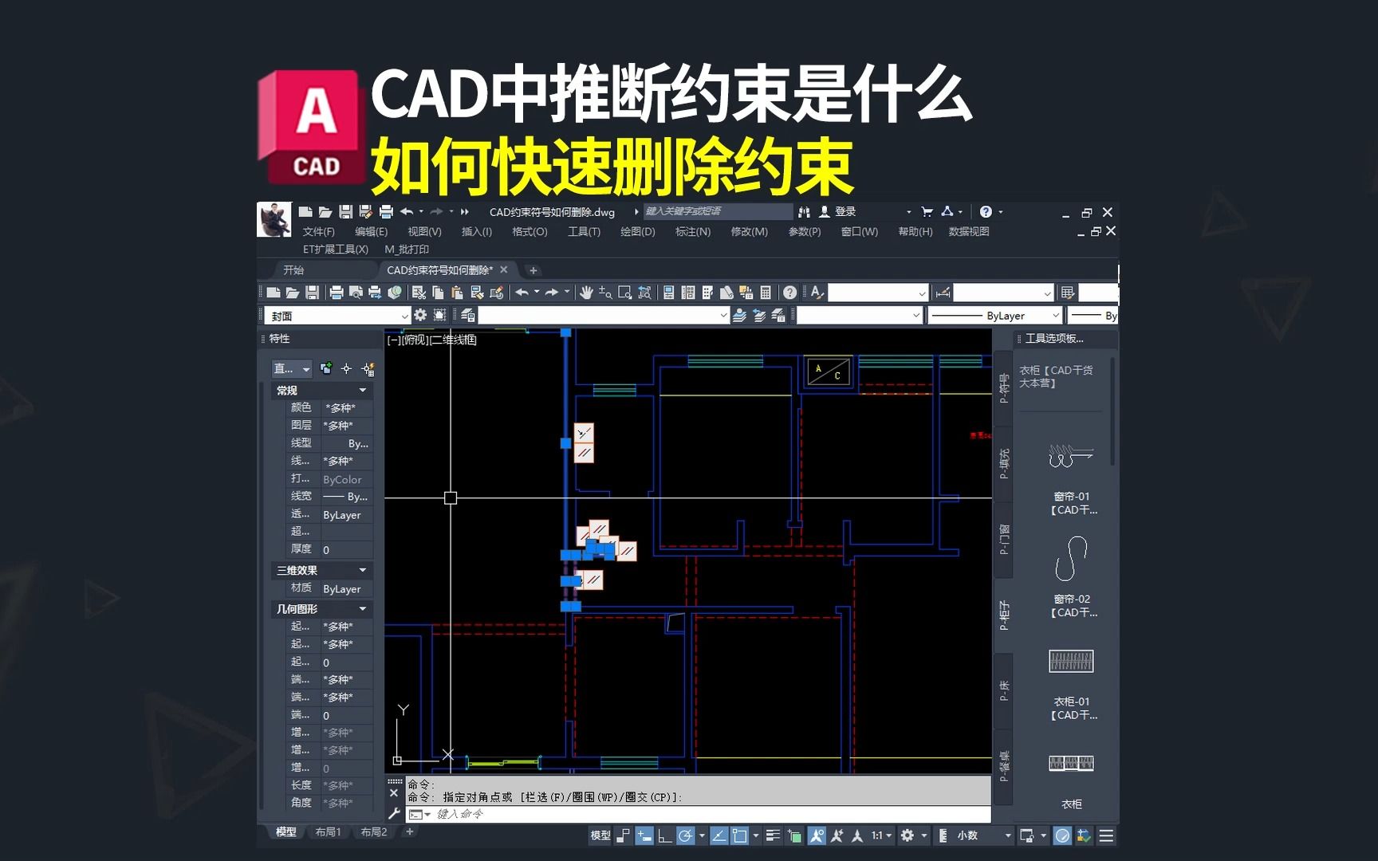The width and height of the screenshot is (1378, 861).
Task: Add a new drawing tab with plus
Action: 533,271
